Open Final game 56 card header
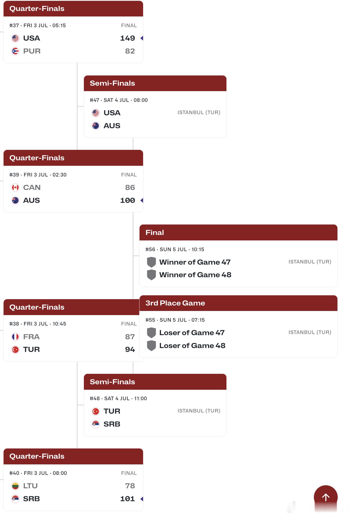 coord(238,232)
